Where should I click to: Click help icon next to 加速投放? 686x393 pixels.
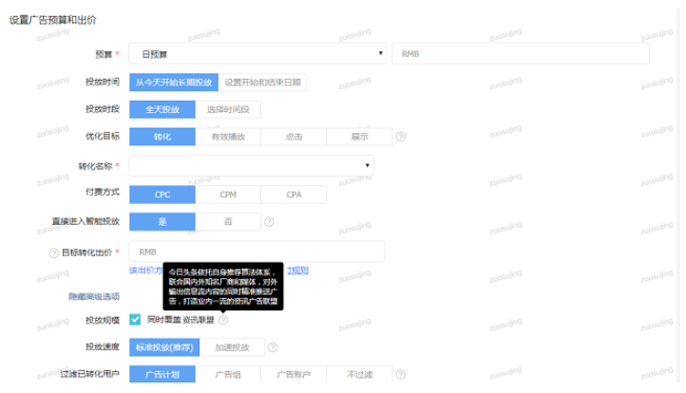click(x=273, y=347)
